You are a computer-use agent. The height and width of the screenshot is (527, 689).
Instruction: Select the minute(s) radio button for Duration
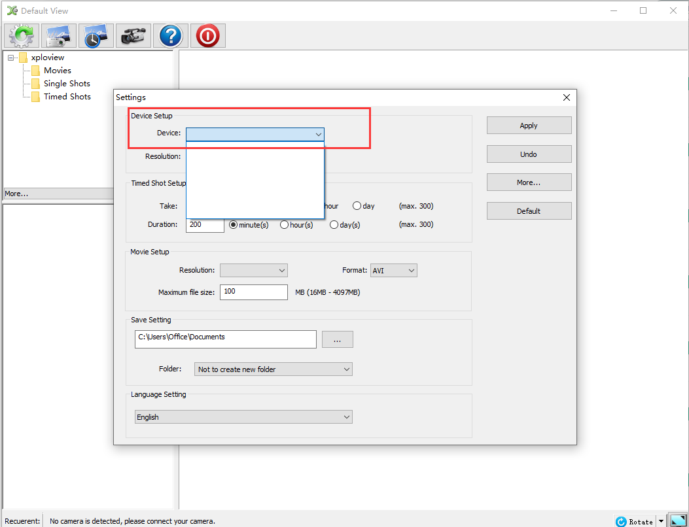234,224
